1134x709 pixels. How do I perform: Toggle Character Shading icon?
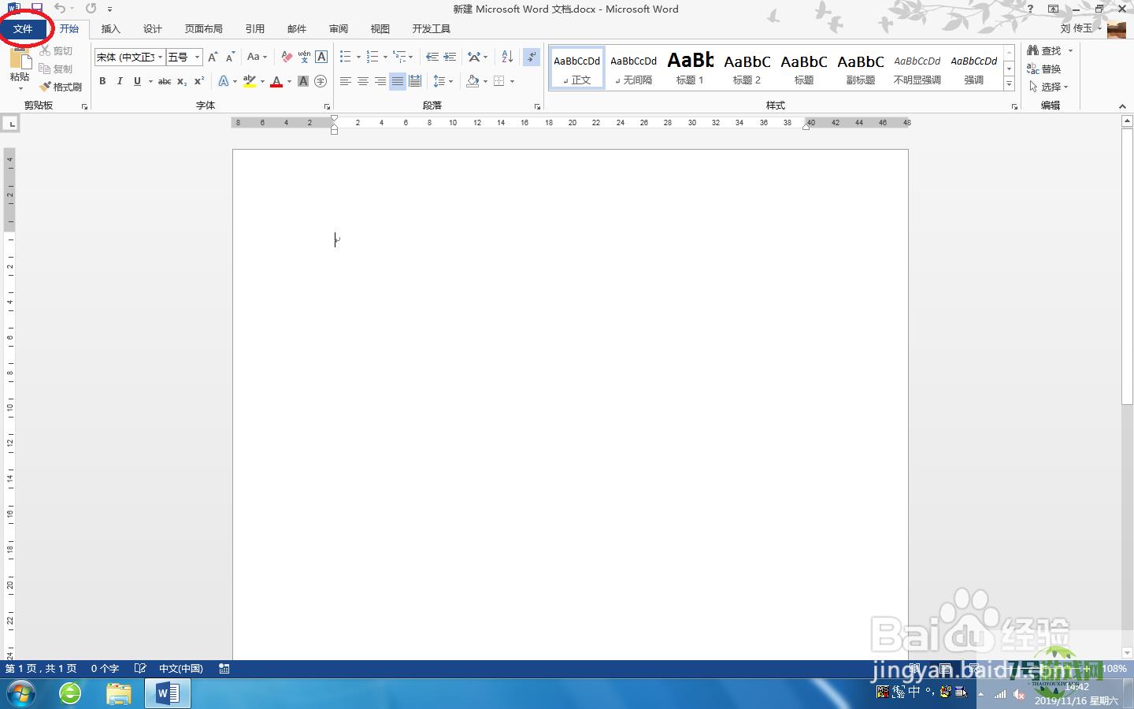303,81
